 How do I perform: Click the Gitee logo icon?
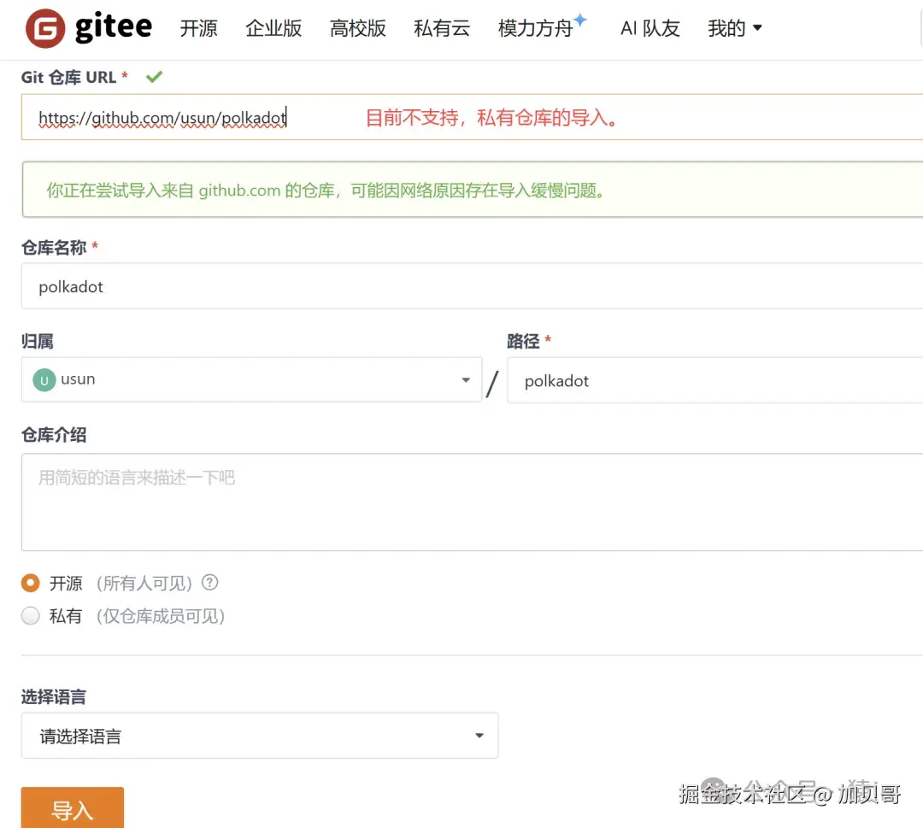(45, 28)
